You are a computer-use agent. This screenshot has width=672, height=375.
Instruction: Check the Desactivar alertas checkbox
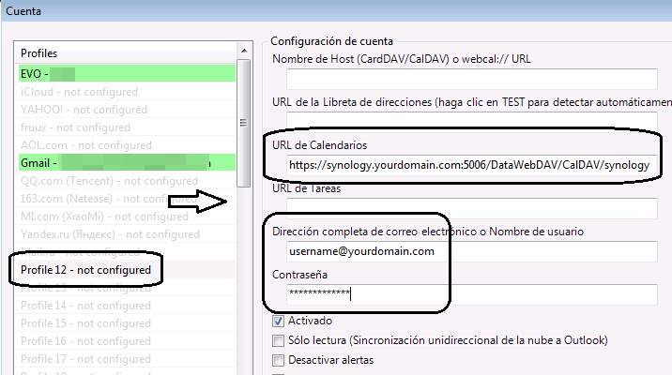pyautogui.click(x=278, y=360)
